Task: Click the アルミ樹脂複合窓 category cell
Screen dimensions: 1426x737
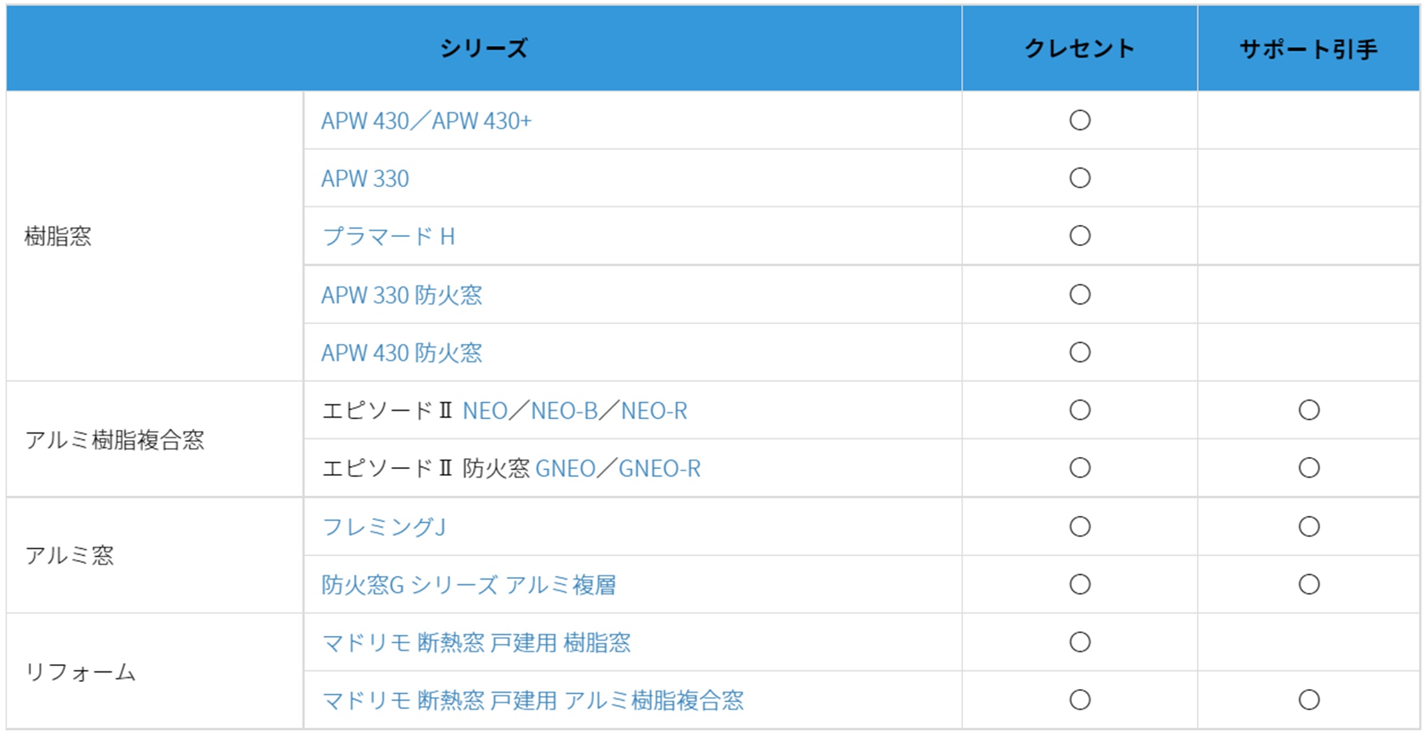Action: [x=114, y=440]
